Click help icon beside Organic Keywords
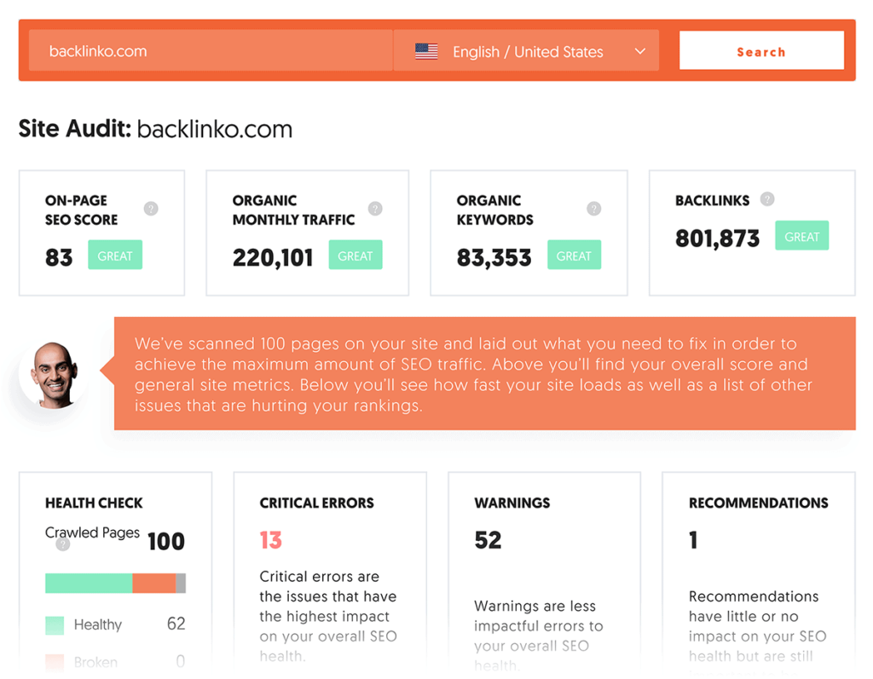 coord(594,209)
